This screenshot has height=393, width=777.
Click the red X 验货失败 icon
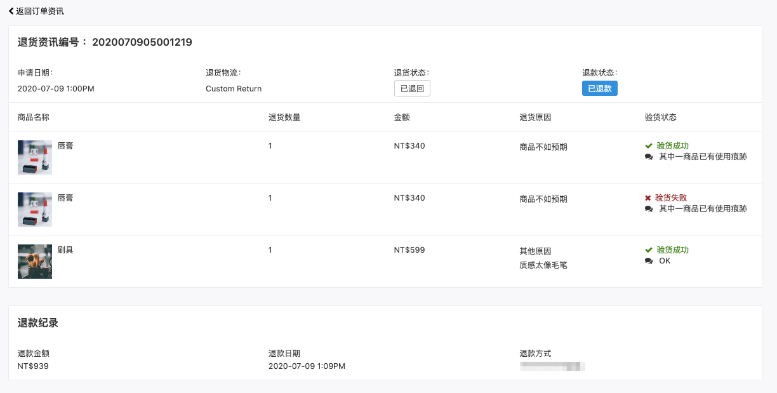648,198
